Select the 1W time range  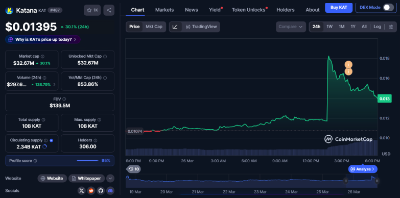(x=330, y=27)
